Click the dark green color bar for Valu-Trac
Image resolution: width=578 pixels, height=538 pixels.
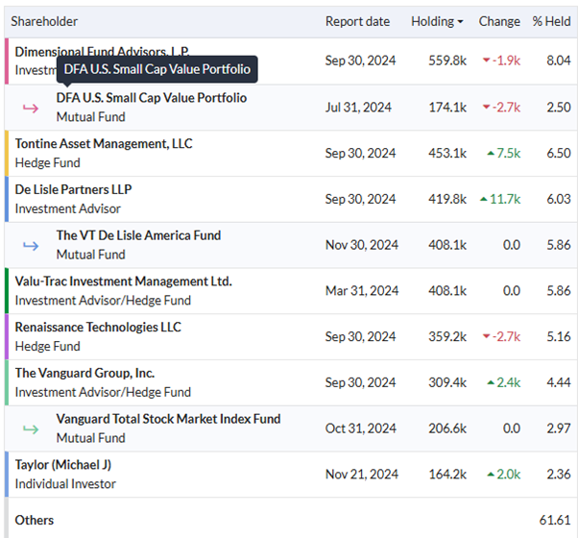click(x=7, y=291)
